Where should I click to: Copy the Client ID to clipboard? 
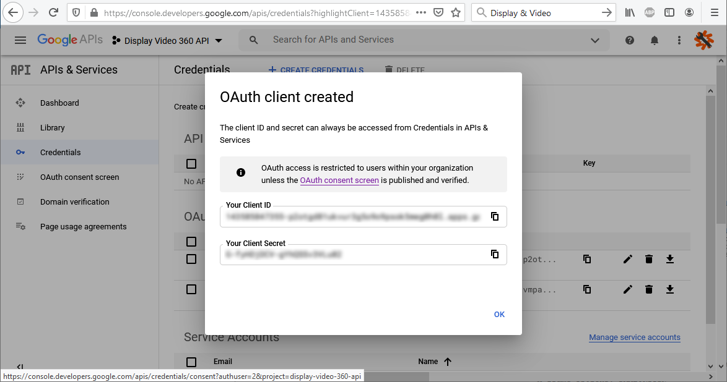point(494,216)
